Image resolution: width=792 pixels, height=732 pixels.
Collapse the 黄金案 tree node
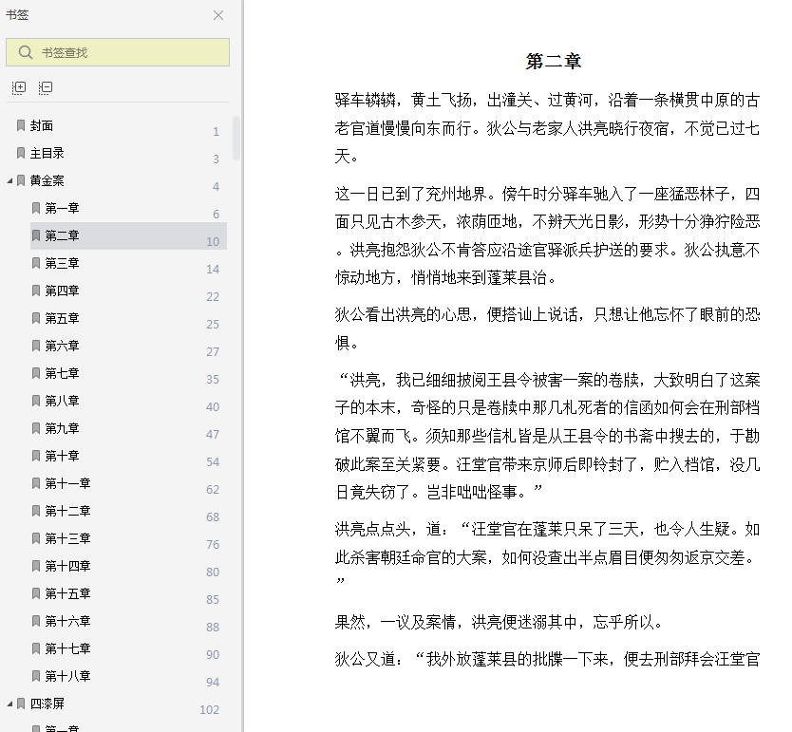9,180
